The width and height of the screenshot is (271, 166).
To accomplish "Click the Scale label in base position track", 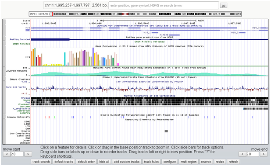I will pyautogui.click(x=26, y=21).
